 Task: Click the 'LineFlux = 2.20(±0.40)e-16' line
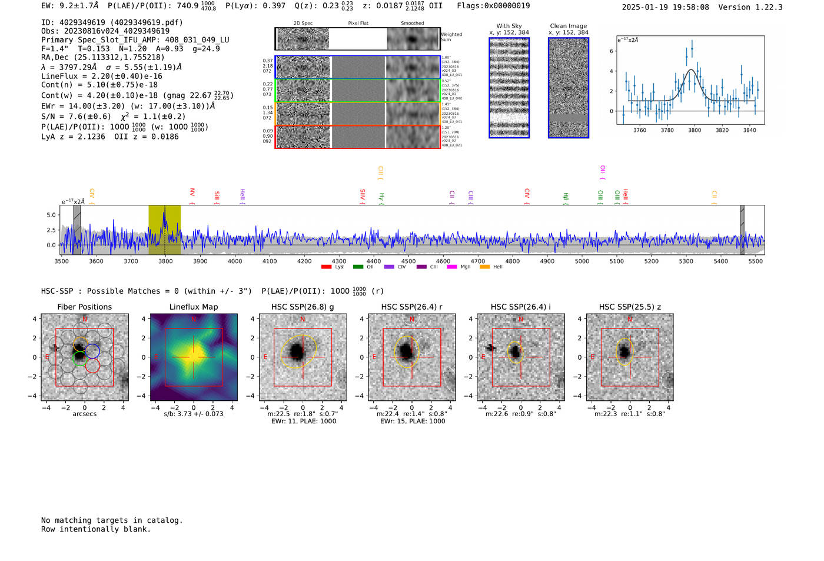pyautogui.click(x=102, y=76)
